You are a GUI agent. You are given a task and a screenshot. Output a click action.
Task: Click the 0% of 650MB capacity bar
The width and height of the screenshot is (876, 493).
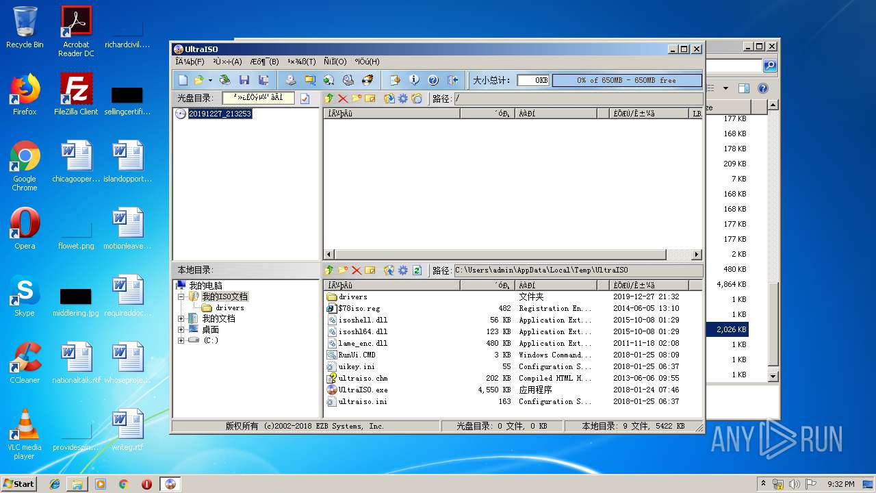(626, 80)
